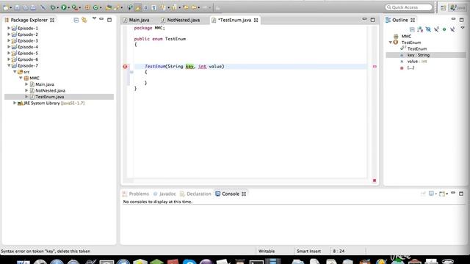Toggle Mark Occurrences highlighted toolbar button
The width and height of the screenshot is (470, 264).
coord(138,7)
